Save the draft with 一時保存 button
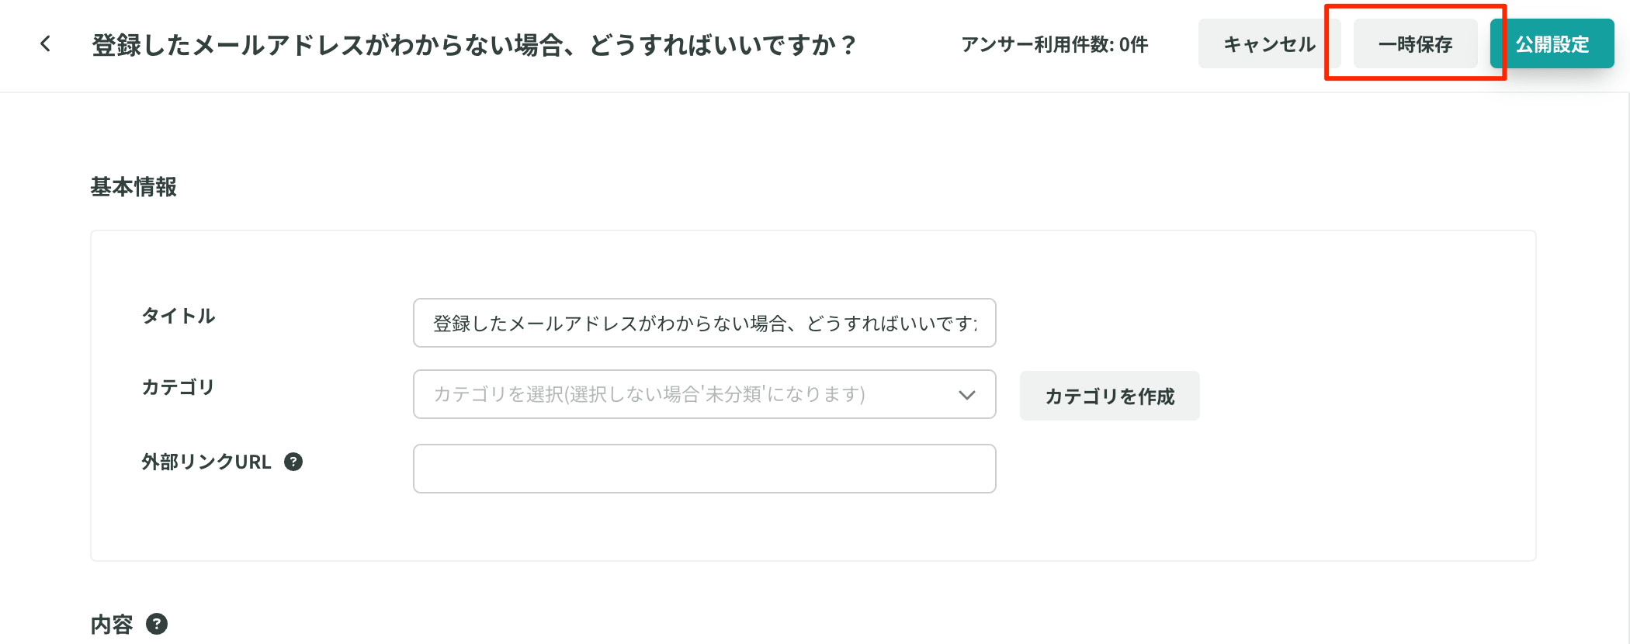The height and width of the screenshot is (644, 1630). click(x=1415, y=44)
